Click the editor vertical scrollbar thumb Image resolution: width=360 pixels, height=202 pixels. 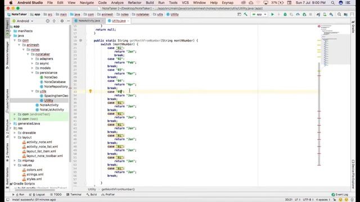(319, 114)
